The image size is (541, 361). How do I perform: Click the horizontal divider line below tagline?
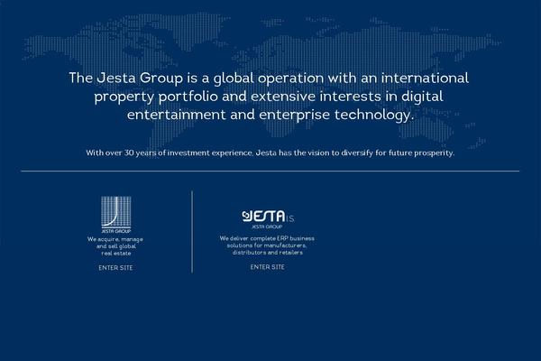tap(270, 171)
